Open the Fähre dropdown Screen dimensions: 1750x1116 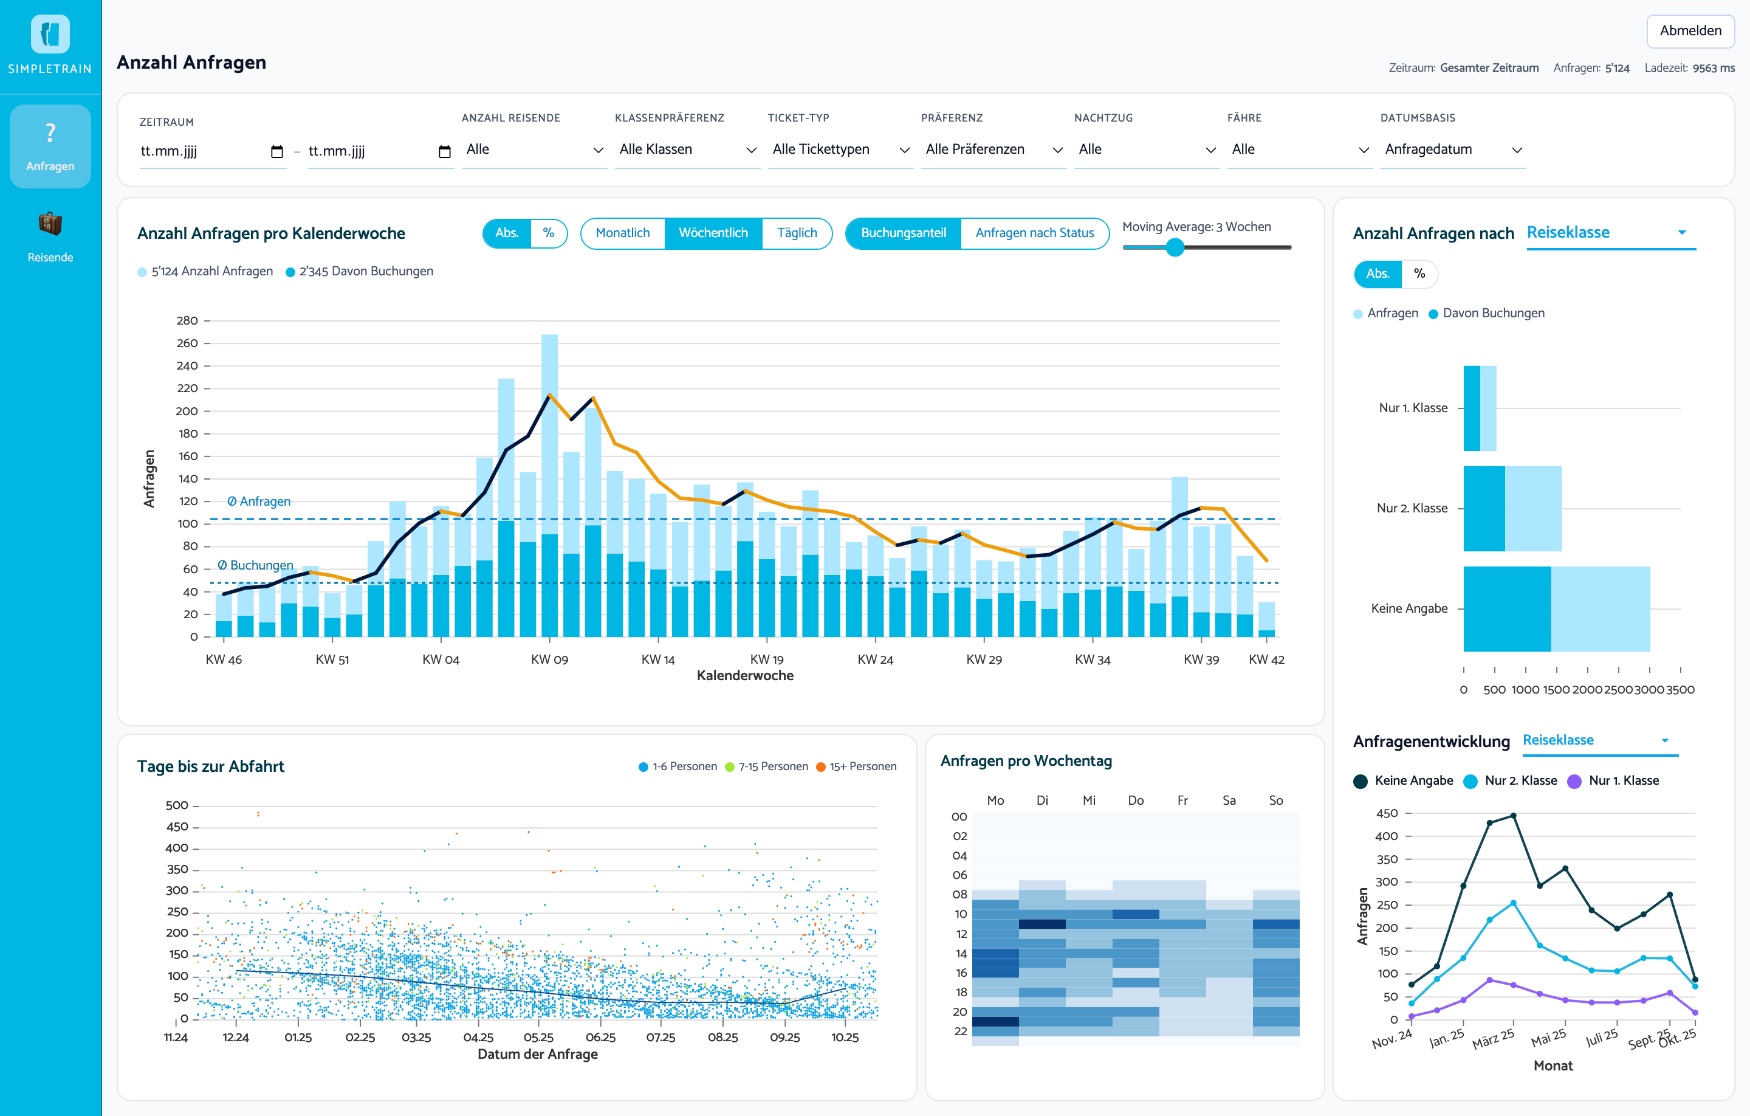pos(1300,150)
